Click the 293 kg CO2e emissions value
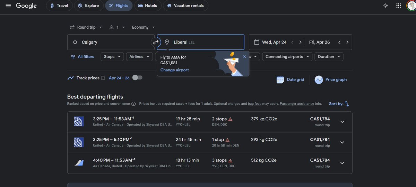This screenshot has width=416, height=187. click(x=264, y=140)
